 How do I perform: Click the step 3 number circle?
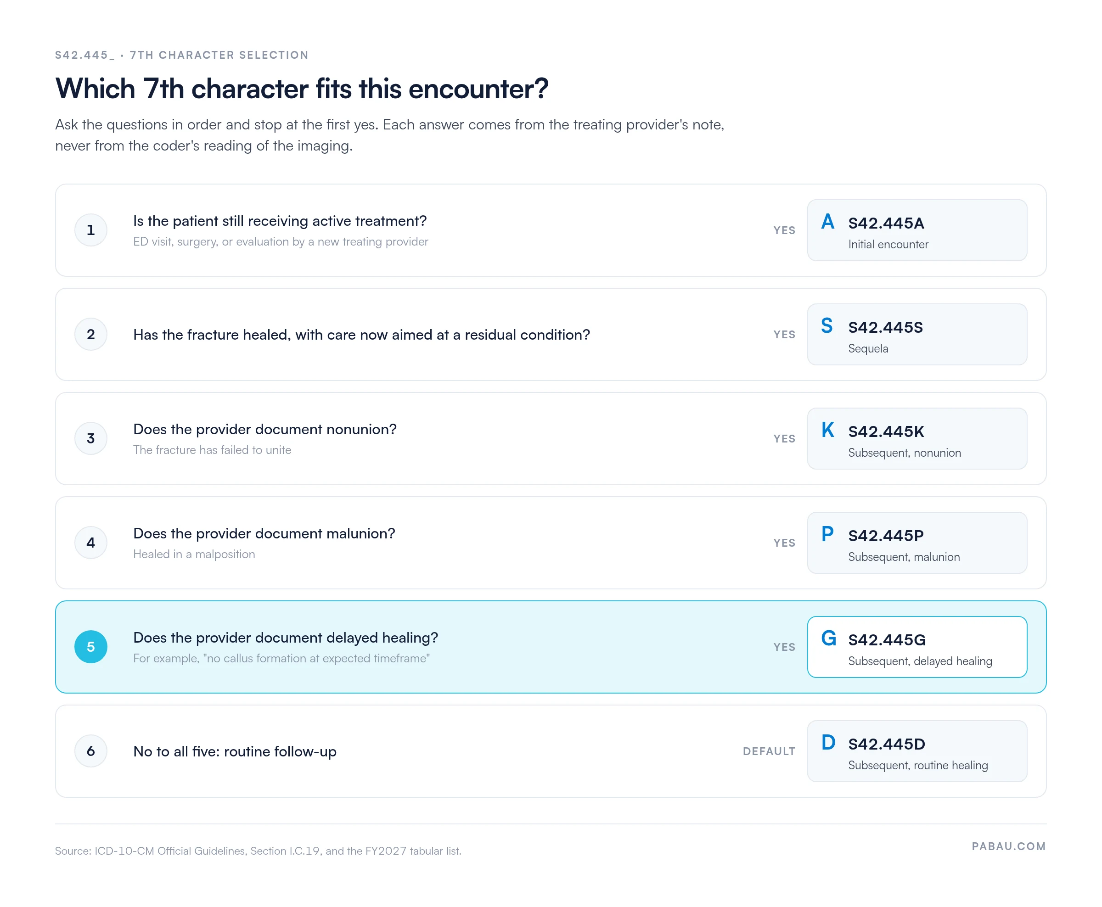[x=91, y=438]
